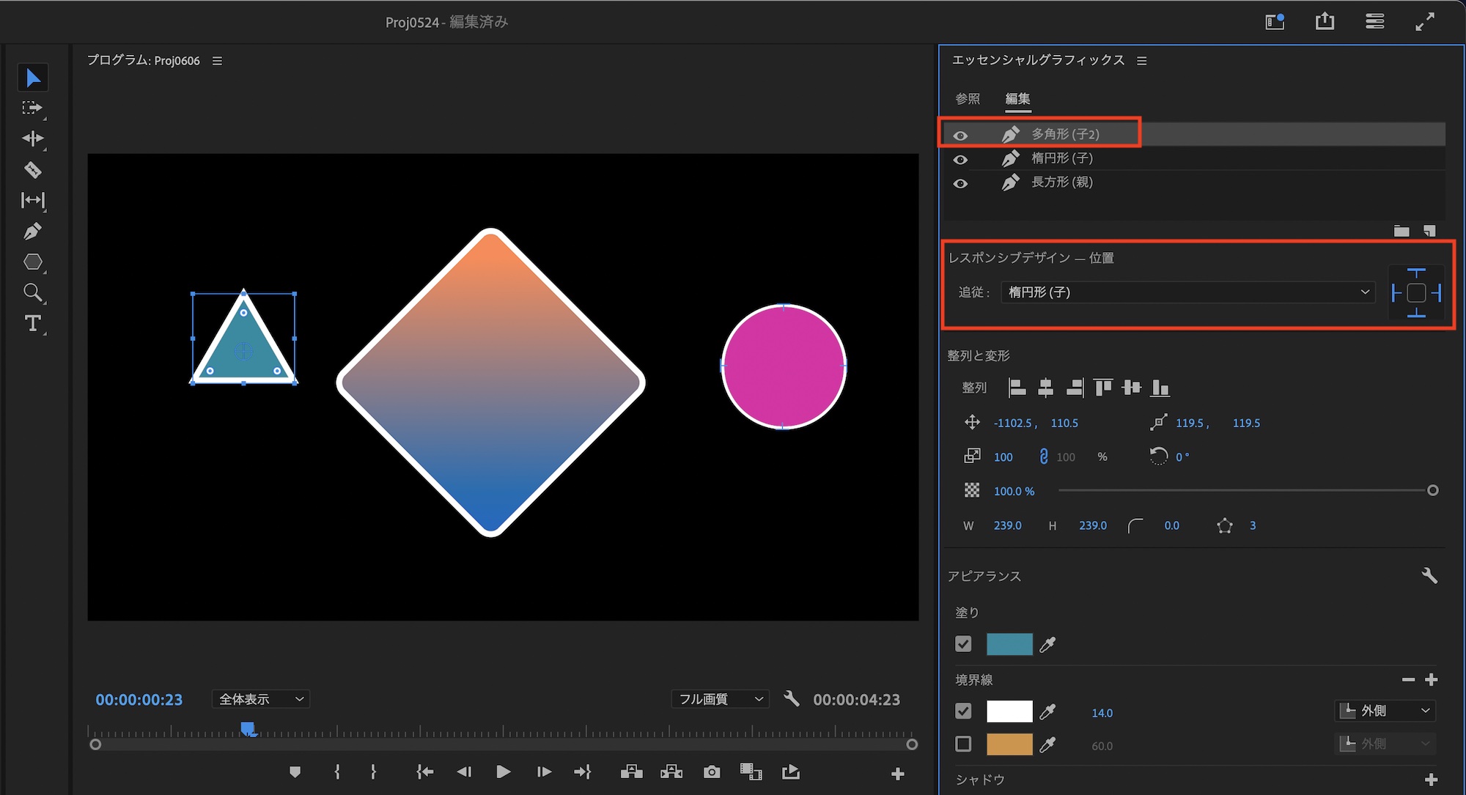
Task: Switch to the 参照 tab
Action: [x=968, y=98]
